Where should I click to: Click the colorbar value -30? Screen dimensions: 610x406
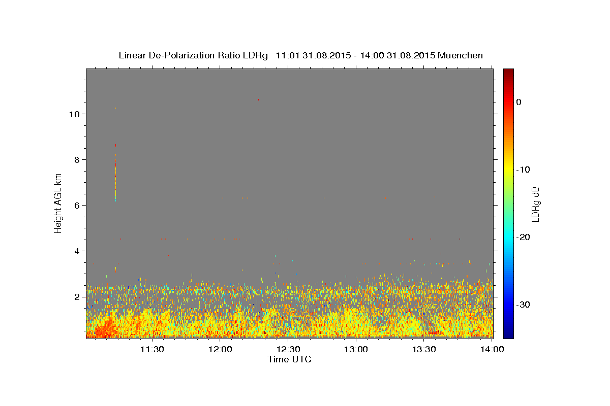click(523, 304)
